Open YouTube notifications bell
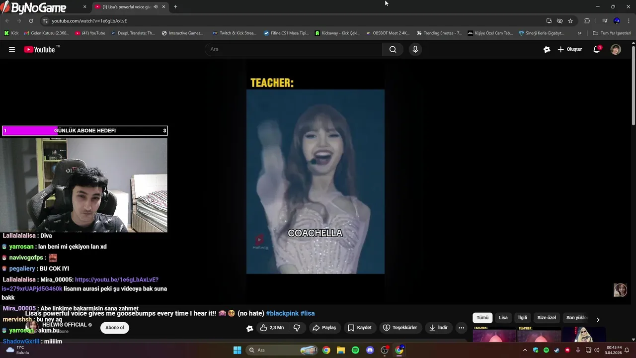The height and width of the screenshot is (358, 636). pyautogui.click(x=597, y=49)
